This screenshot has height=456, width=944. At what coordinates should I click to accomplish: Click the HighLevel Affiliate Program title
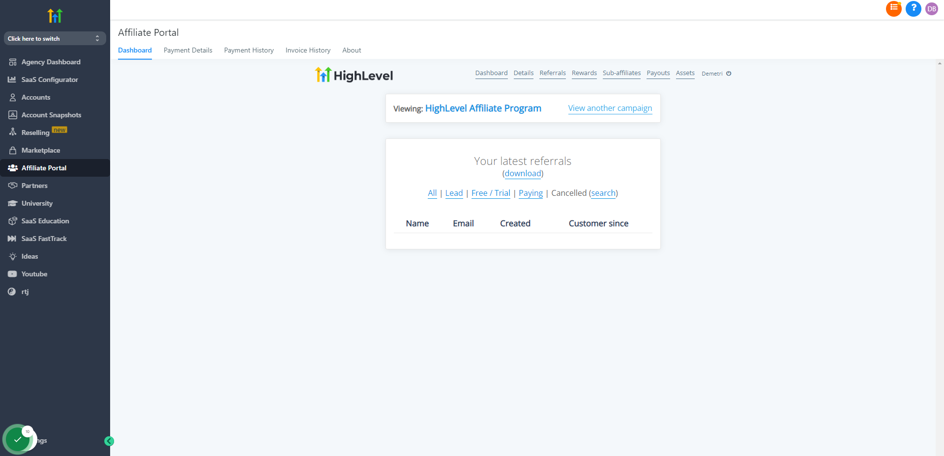[x=483, y=108]
